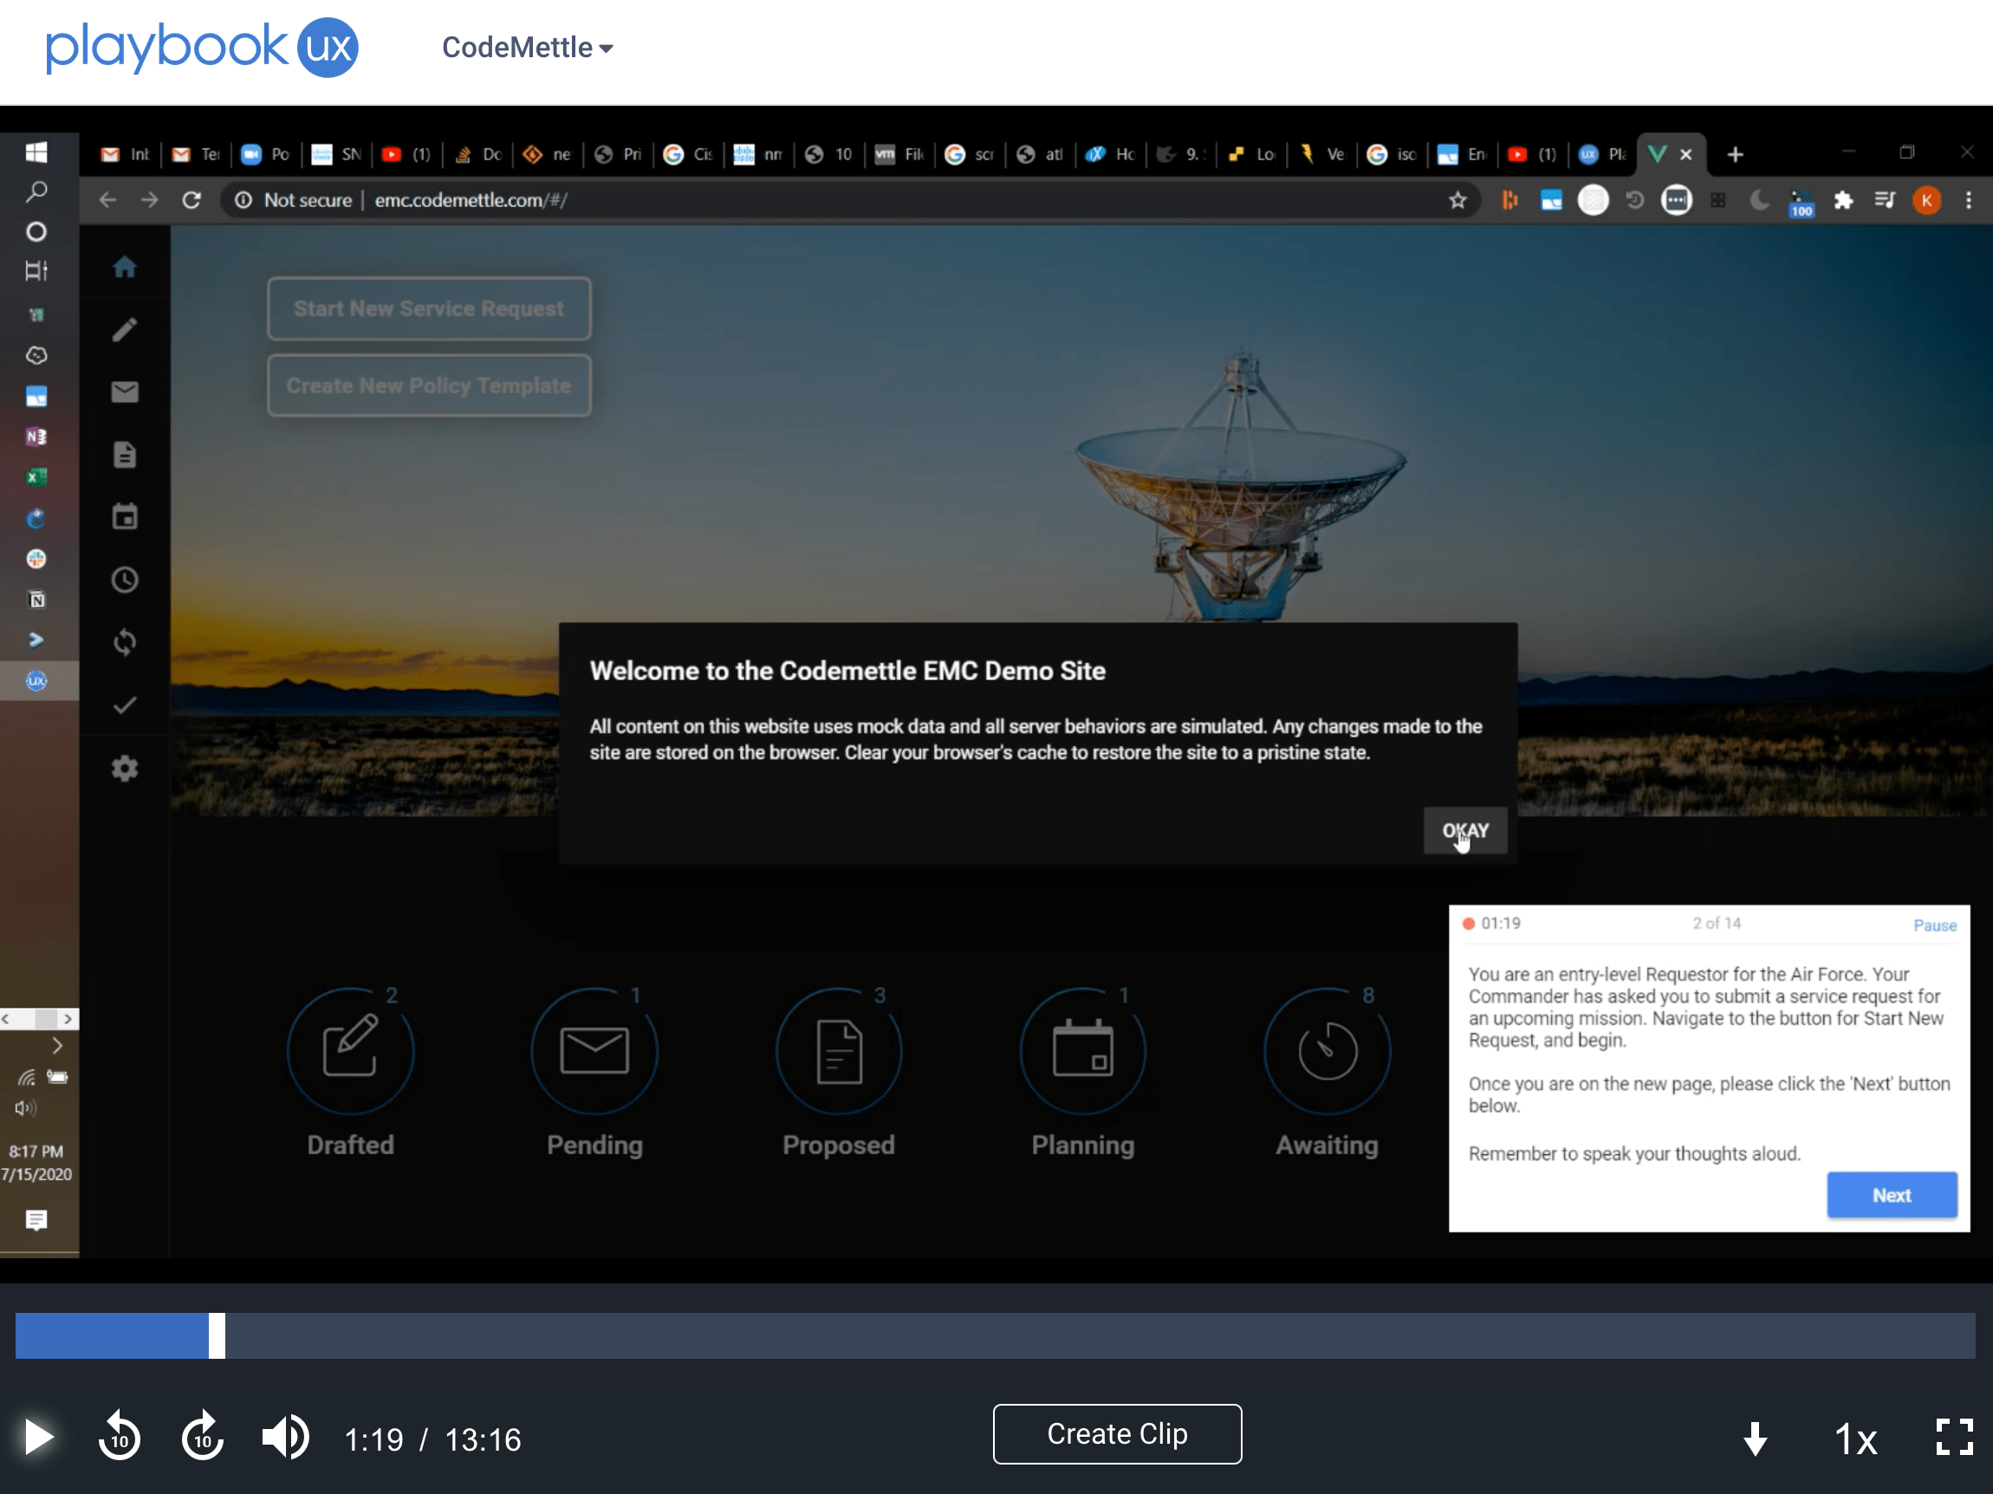The image size is (1993, 1494).
Task: Switch to the first Gmail Int tab
Action: 127,154
